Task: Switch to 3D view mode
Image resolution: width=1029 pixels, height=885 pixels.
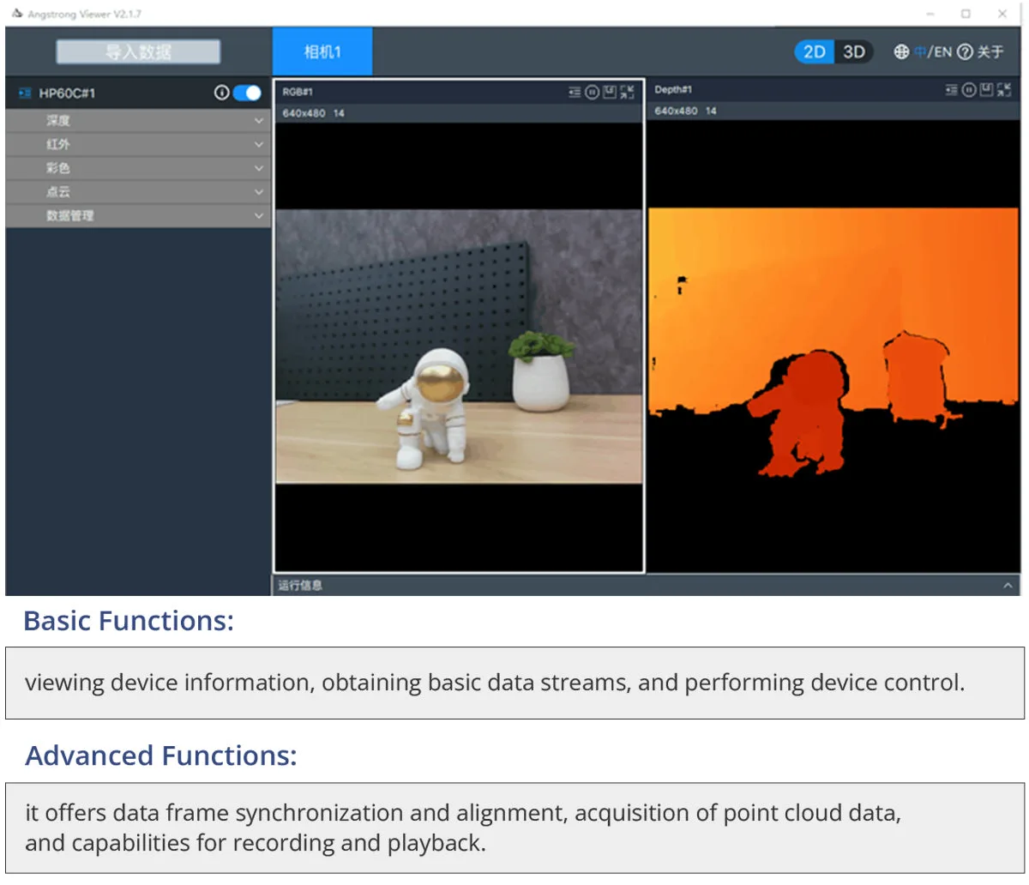Action: 853,51
